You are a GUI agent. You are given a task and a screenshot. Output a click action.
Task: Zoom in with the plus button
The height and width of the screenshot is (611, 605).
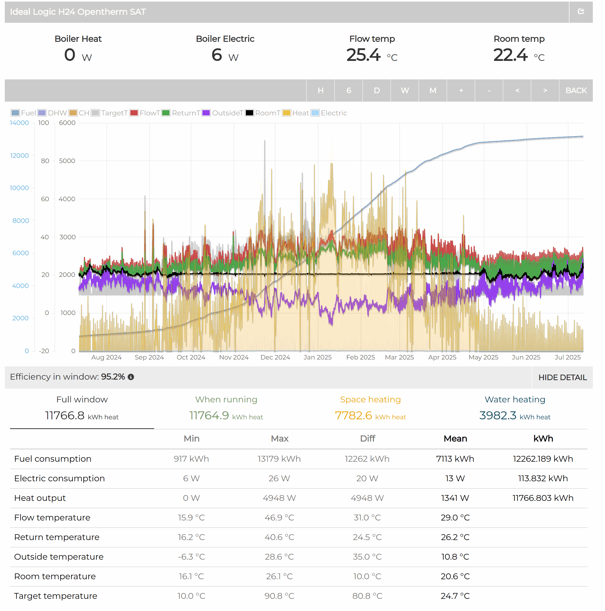point(461,91)
